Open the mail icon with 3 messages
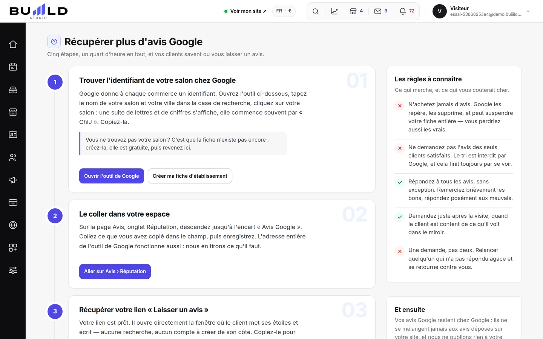This screenshot has width=543, height=339. click(x=381, y=11)
